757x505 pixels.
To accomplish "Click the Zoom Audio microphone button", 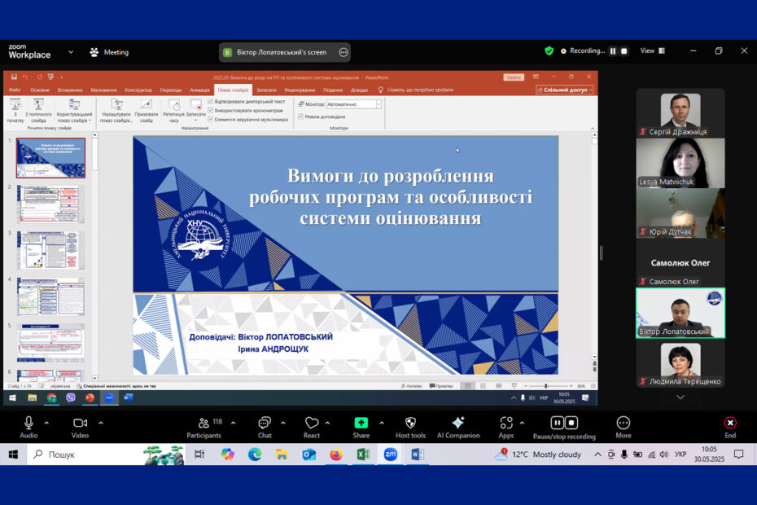I will click(x=28, y=427).
